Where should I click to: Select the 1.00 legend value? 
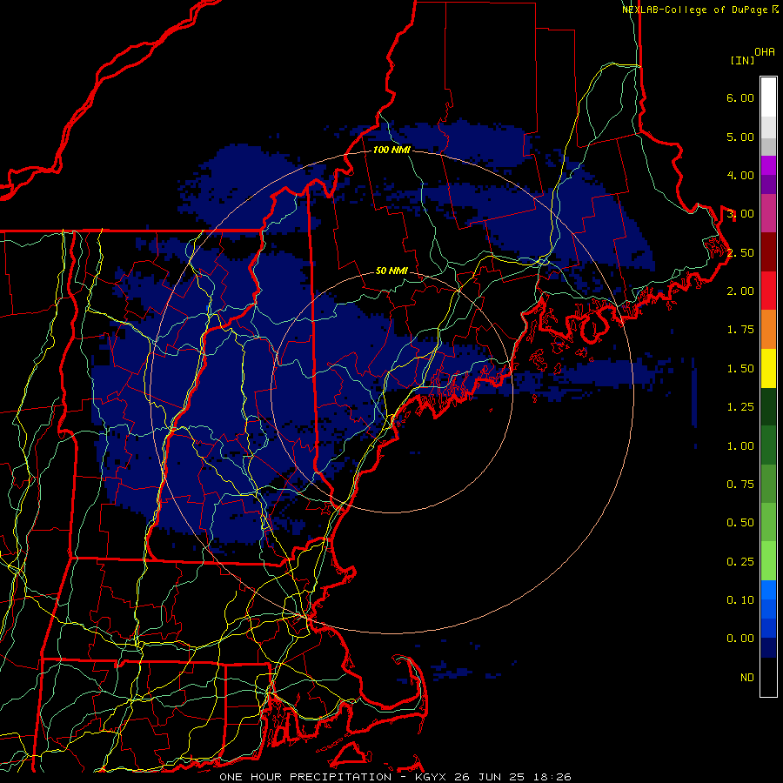(740, 446)
